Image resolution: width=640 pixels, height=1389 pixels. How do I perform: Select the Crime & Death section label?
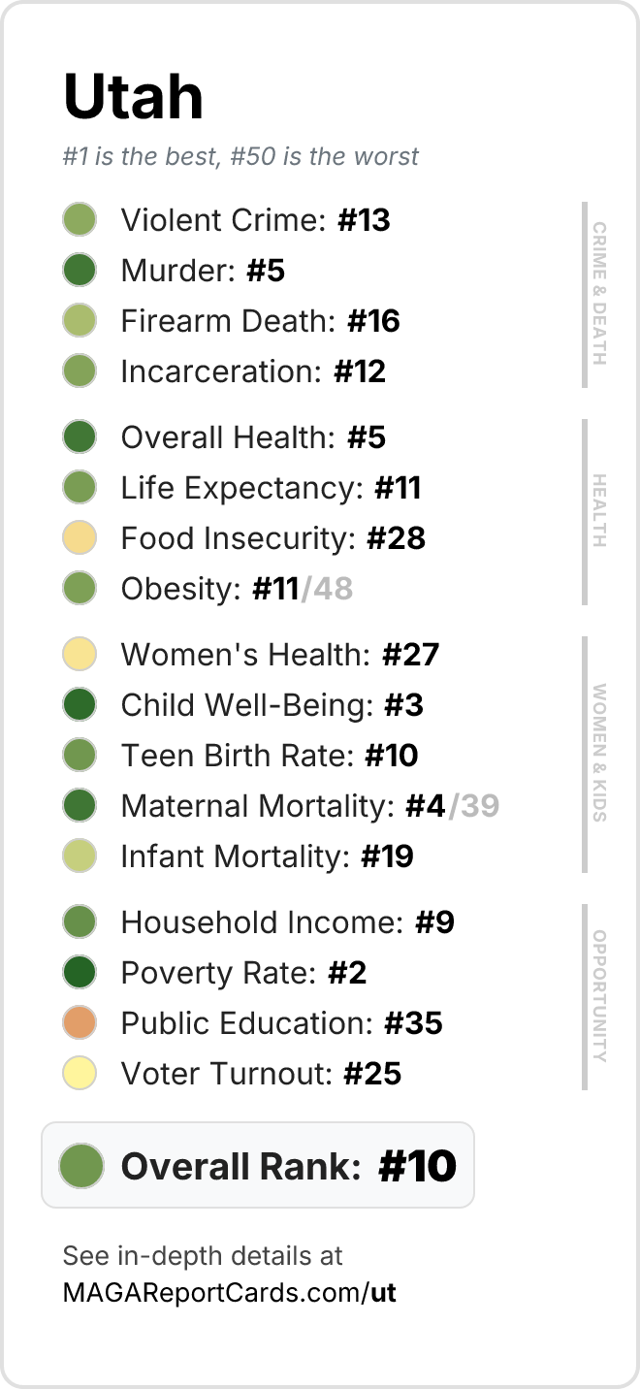click(x=599, y=294)
